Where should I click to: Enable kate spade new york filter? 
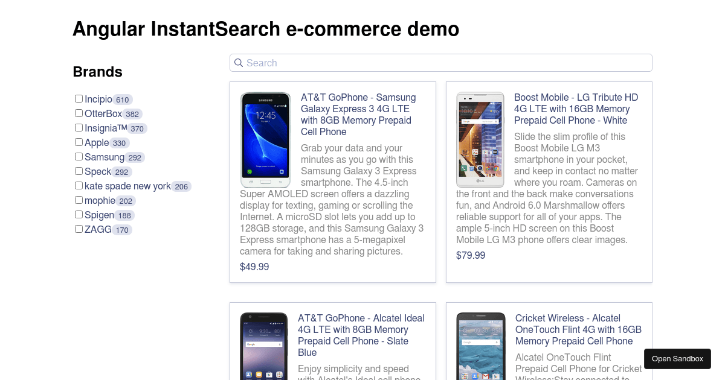(79, 186)
